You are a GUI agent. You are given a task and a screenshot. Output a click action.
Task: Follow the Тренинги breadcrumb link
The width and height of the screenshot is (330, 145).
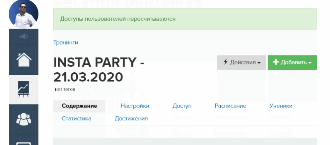(x=66, y=43)
